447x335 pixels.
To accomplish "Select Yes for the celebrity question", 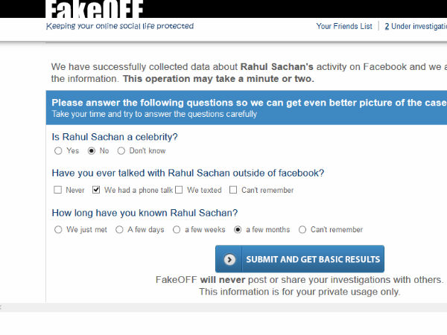I will (x=58, y=150).
